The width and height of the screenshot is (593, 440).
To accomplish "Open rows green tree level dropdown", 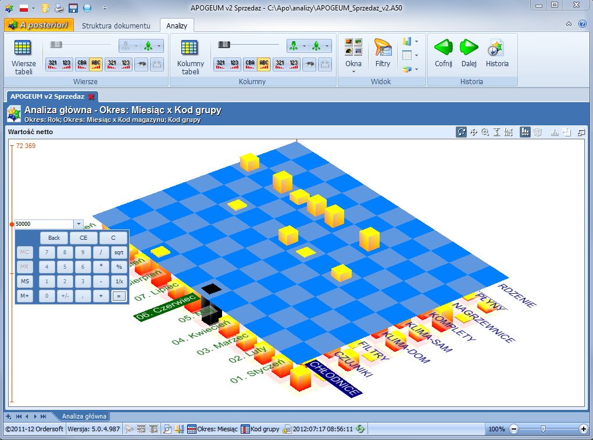I will (159, 46).
